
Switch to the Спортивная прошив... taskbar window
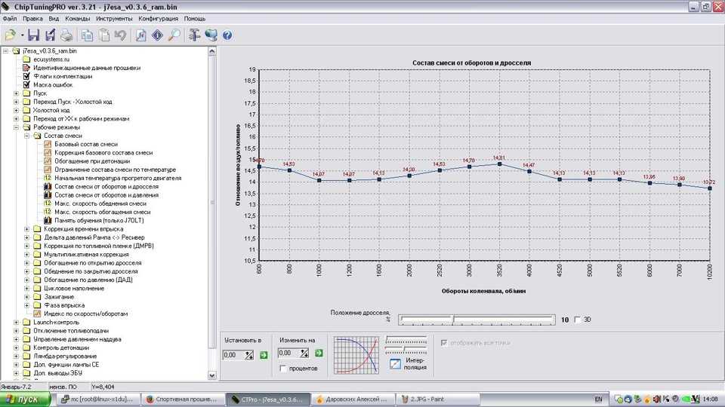(182, 399)
